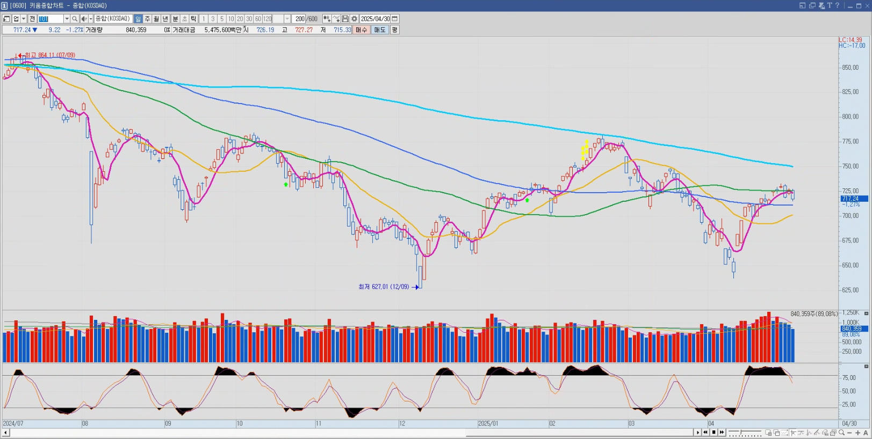Click the plus zoom in icon
The width and height of the screenshot is (872, 439).
(857, 433)
